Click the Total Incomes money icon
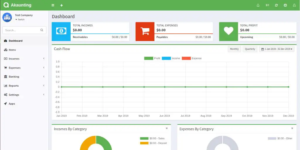Viewport: 300px width, 150px height. [x=61, y=31]
